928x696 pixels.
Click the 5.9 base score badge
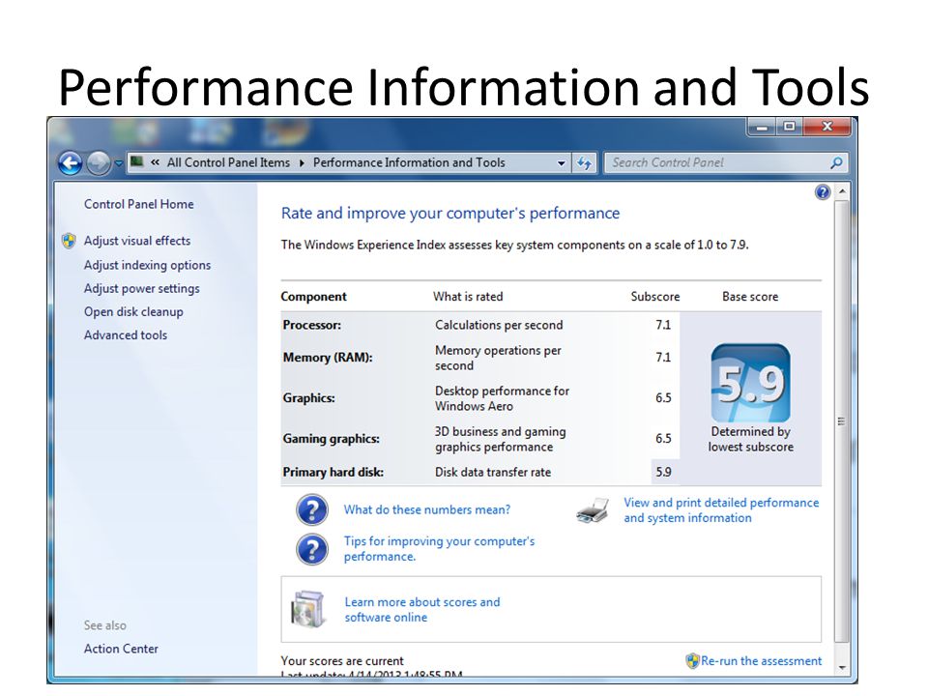750,383
